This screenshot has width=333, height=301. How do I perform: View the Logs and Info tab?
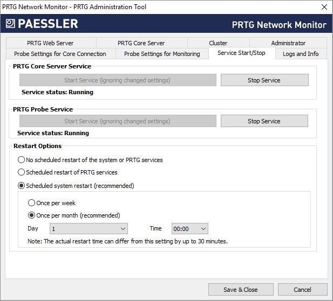click(x=301, y=54)
